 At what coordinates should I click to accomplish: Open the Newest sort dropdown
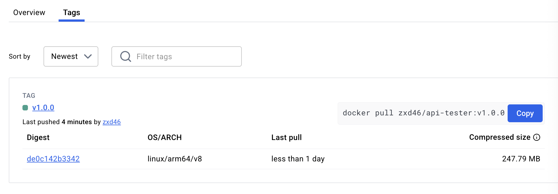tap(71, 56)
